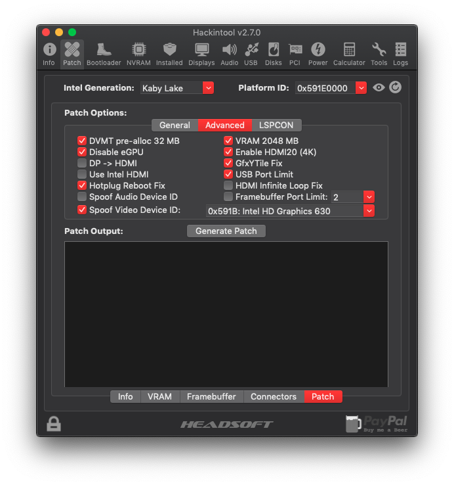Open the Bootloader toolbar section
Image resolution: width=454 pixels, height=485 pixels.
[104, 55]
